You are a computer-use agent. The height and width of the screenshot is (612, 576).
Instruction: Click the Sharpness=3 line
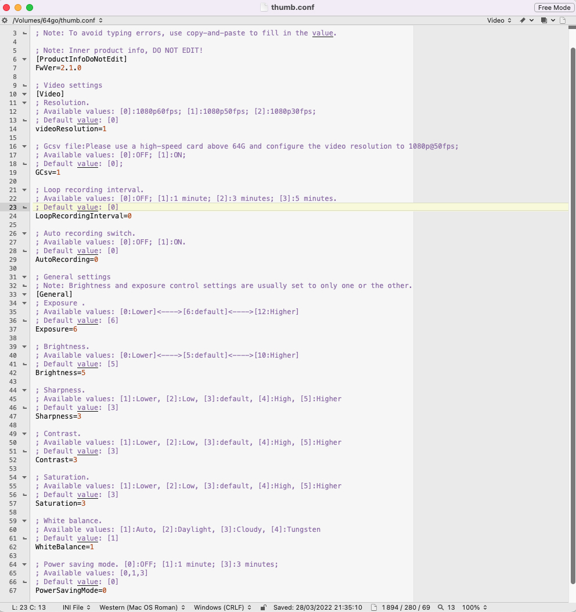click(x=59, y=416)
